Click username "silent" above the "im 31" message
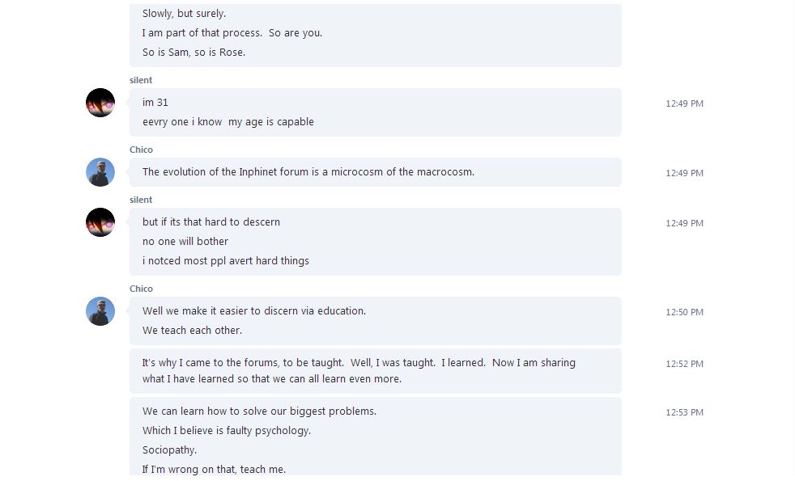The width and height of the screenshot is (795, 481). (141, 80)
